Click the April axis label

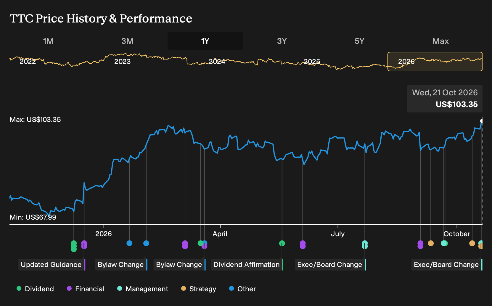(x=220, y=234)
